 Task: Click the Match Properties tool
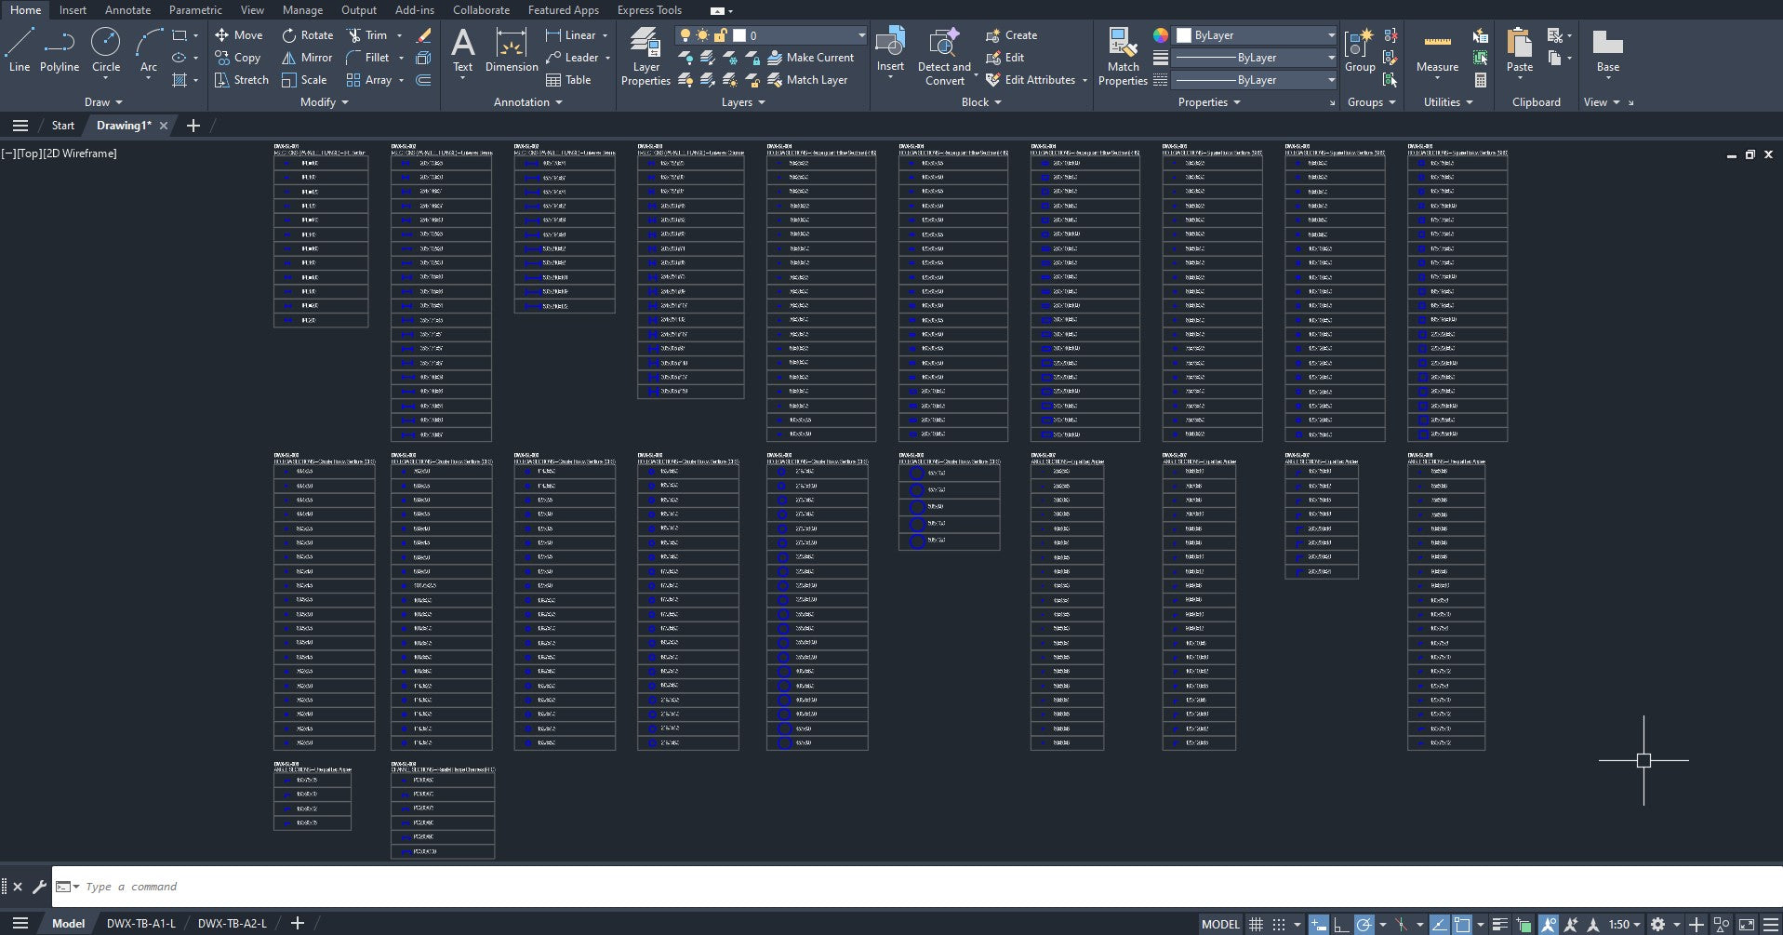pyautogui.click(x=1123, y=57)
